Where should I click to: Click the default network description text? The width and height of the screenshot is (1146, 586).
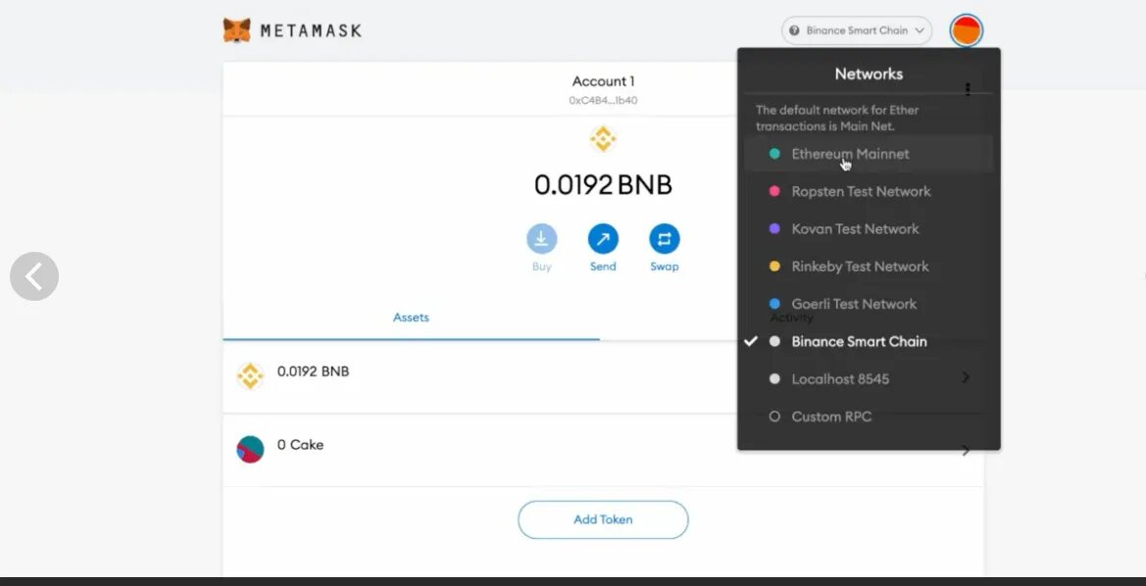(837, 119)
